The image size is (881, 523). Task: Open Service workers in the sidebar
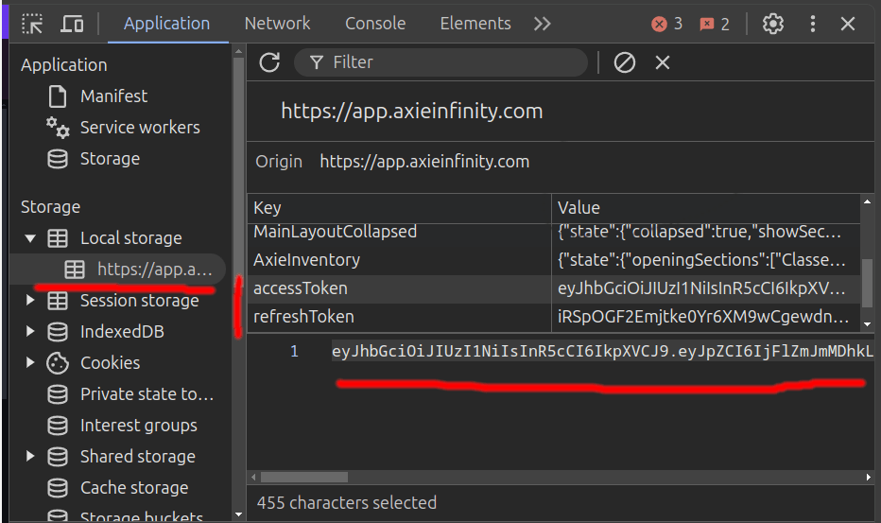tap(140, 128)
